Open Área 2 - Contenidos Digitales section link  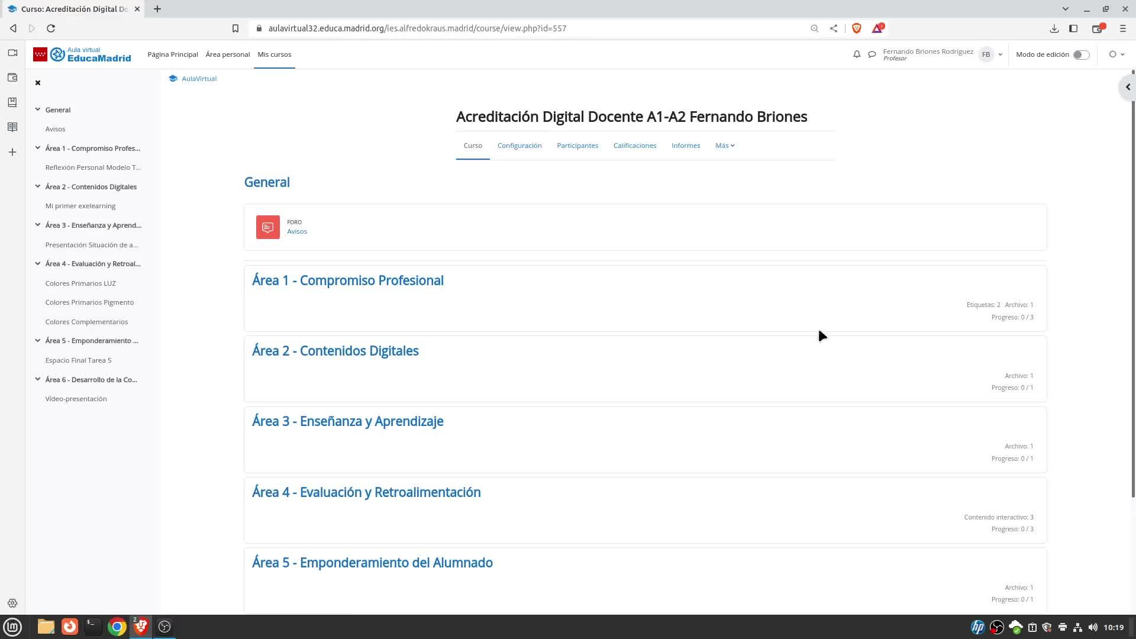pos(335,351)
